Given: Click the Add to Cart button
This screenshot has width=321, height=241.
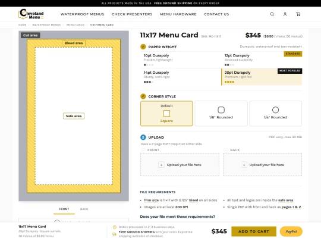Looking at the screenshot, I should [x=254, y=231].
